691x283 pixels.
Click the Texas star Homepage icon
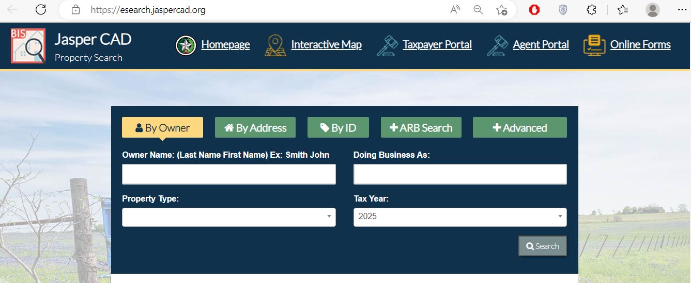(186, 45)
